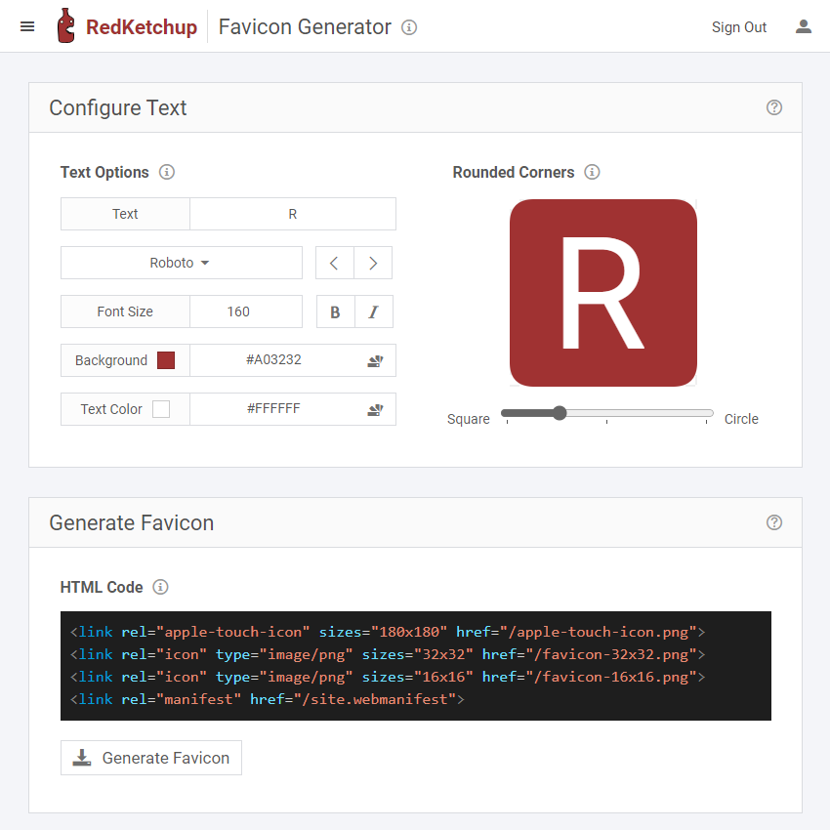830x830 pixels.
Task: Toggle italic text style
Action: pos(374,311)
